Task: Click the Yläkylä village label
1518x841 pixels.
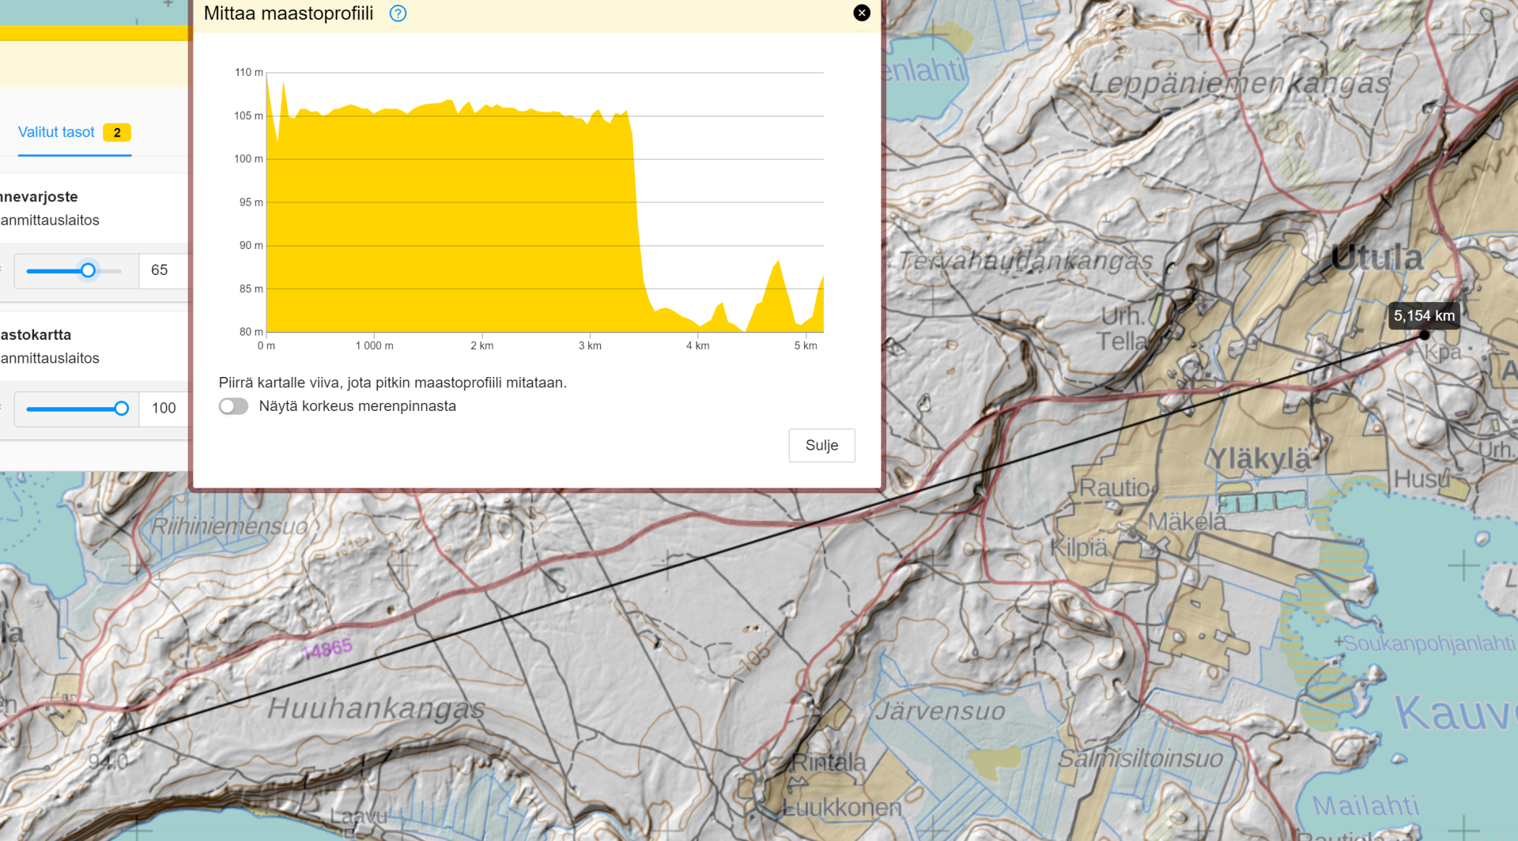Action: point(1257,458)
